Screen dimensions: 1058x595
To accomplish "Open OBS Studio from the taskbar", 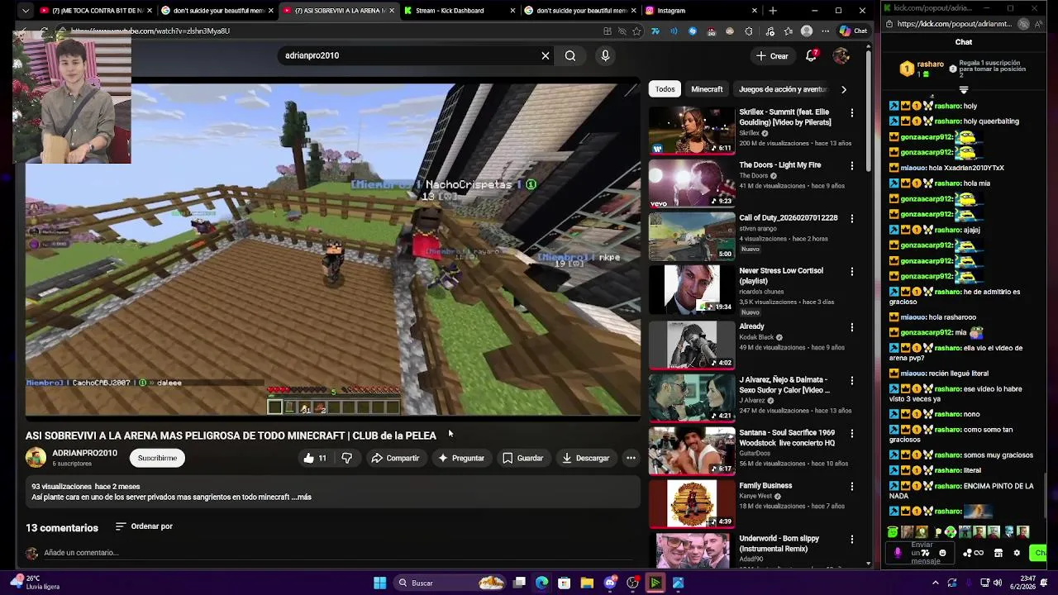I will 632,583.
